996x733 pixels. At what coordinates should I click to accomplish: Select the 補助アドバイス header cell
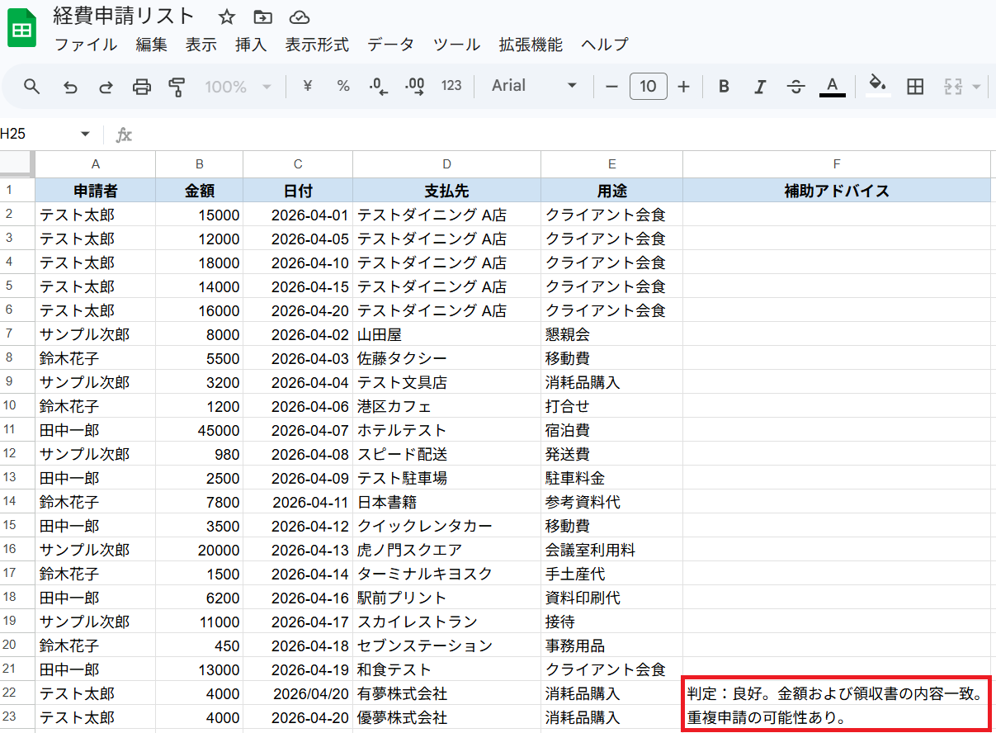pos(837,191)
